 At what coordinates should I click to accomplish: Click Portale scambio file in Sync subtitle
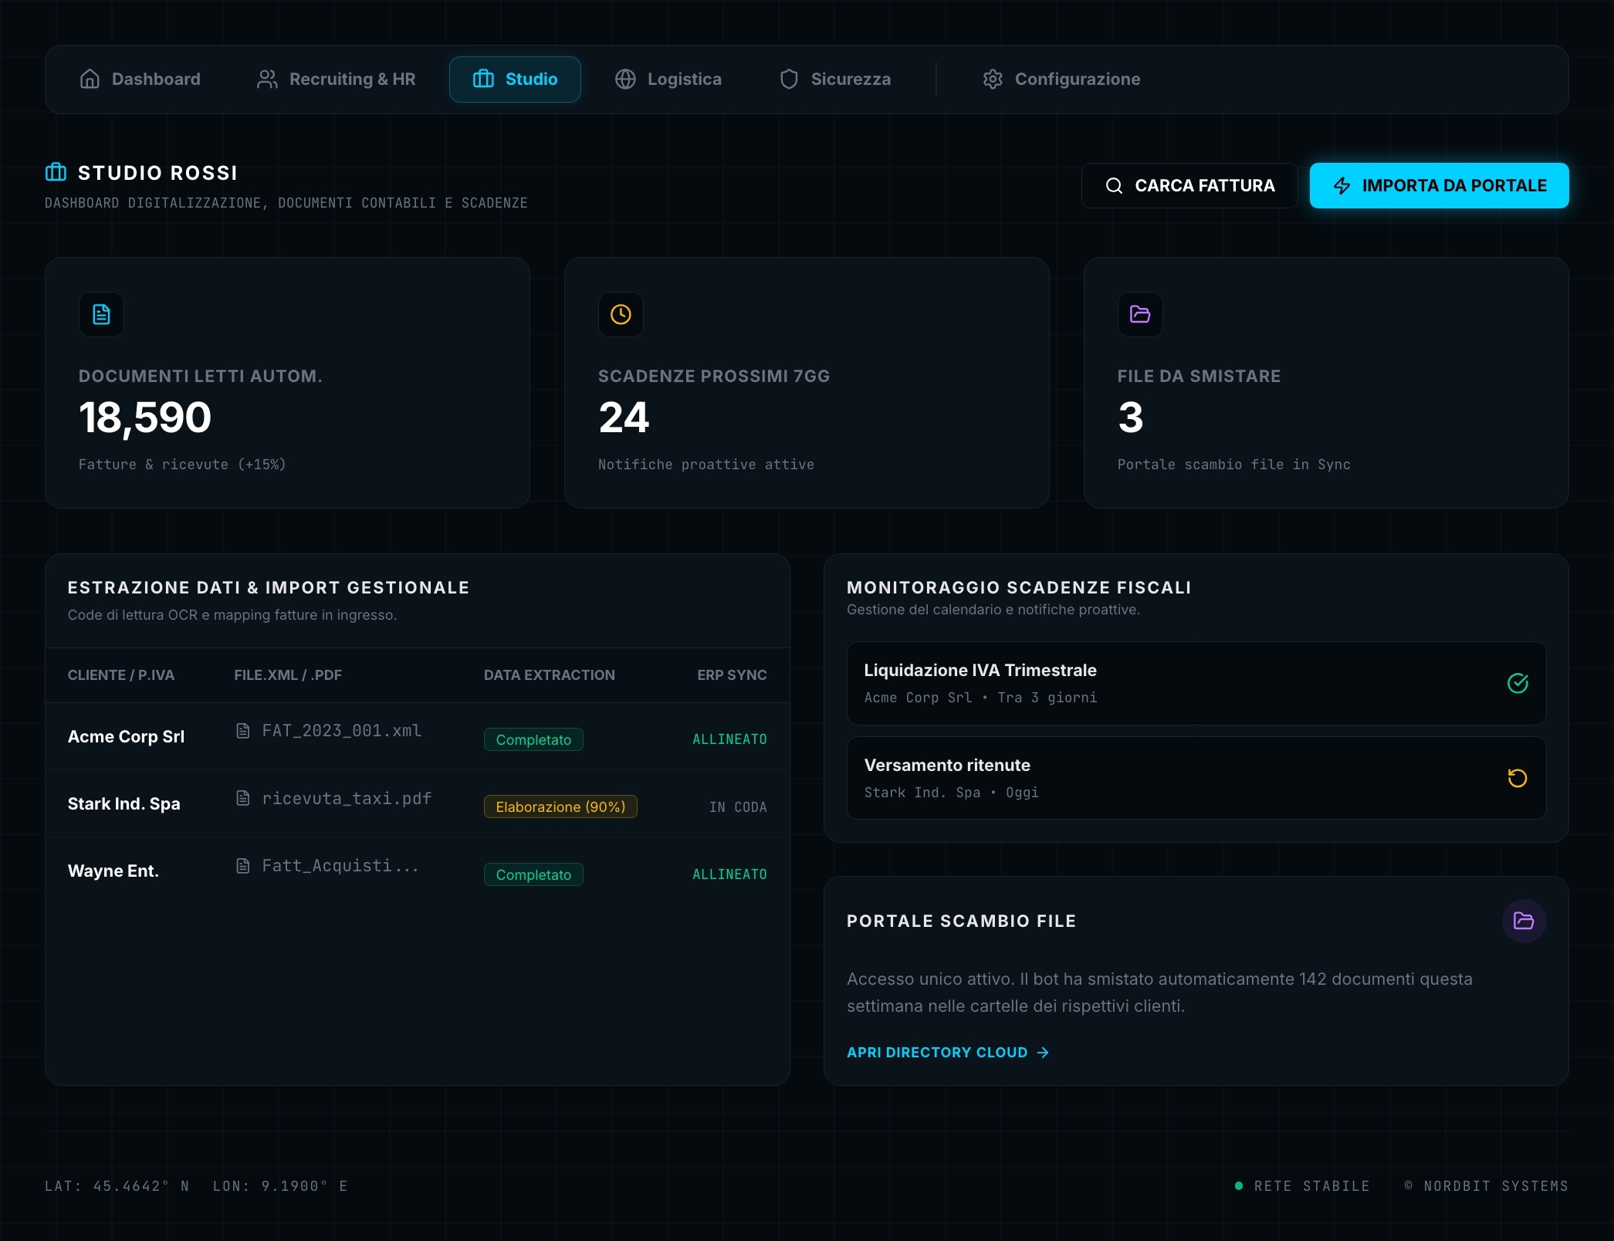(1233, 464)
